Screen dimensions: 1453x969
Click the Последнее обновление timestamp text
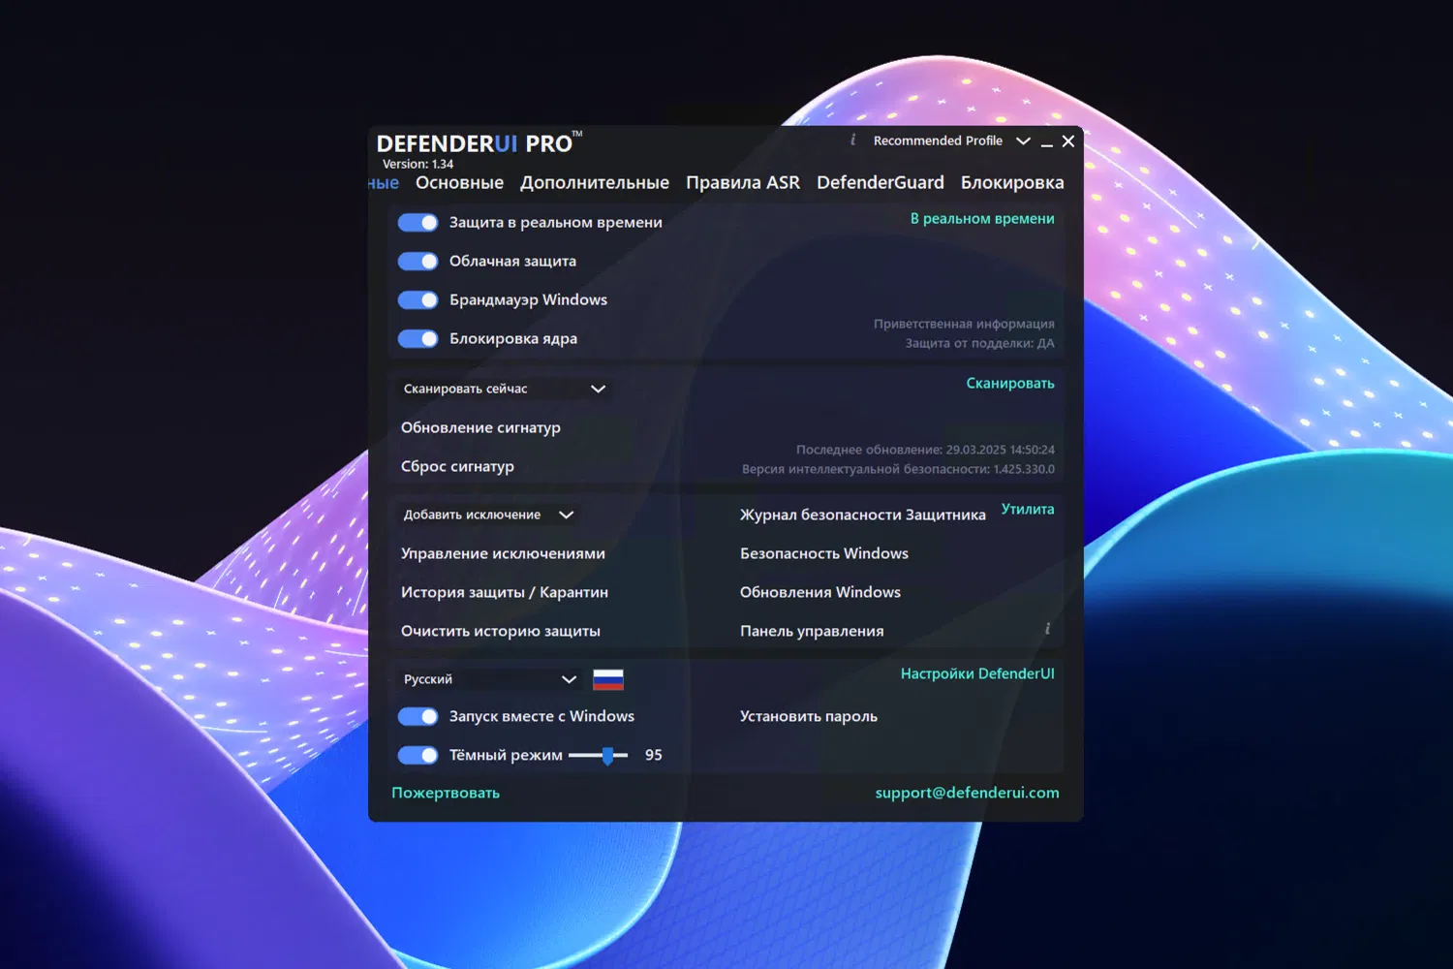[x=925, y=450]
